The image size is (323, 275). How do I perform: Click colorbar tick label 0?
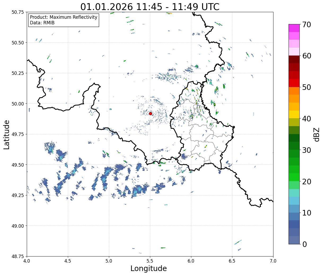304,244
